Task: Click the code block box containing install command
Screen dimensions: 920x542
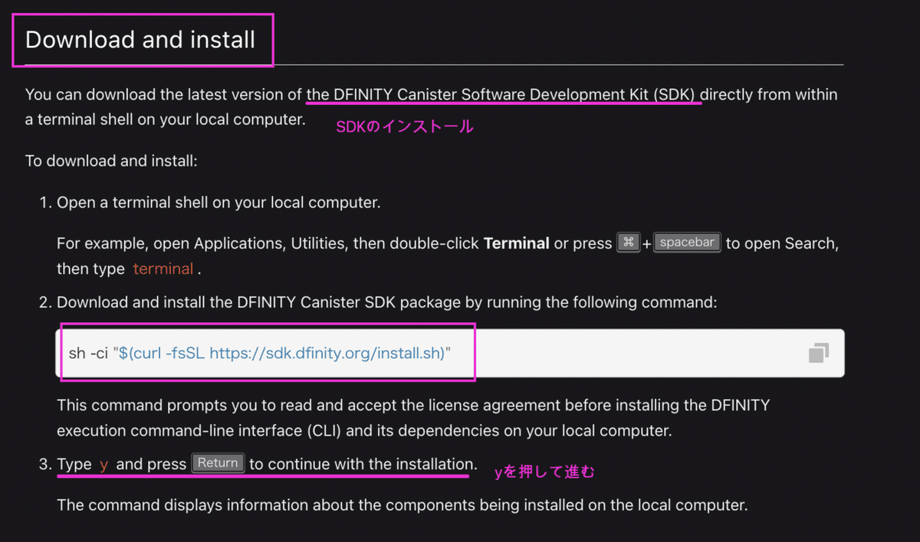Action: pos(450,353)
